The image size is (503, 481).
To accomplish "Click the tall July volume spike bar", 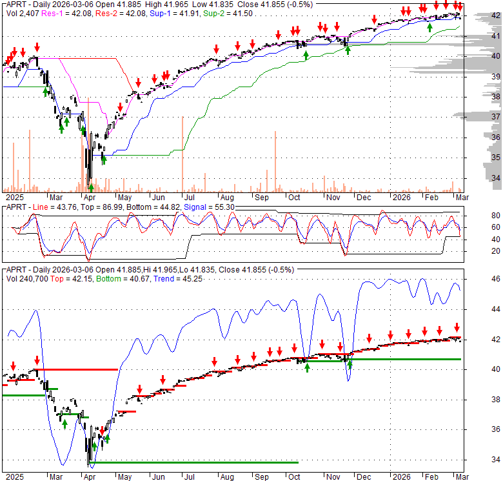I will tap(182, 154).
